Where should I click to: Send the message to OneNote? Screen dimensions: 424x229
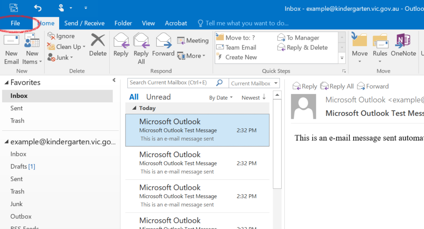click(403, 45)
